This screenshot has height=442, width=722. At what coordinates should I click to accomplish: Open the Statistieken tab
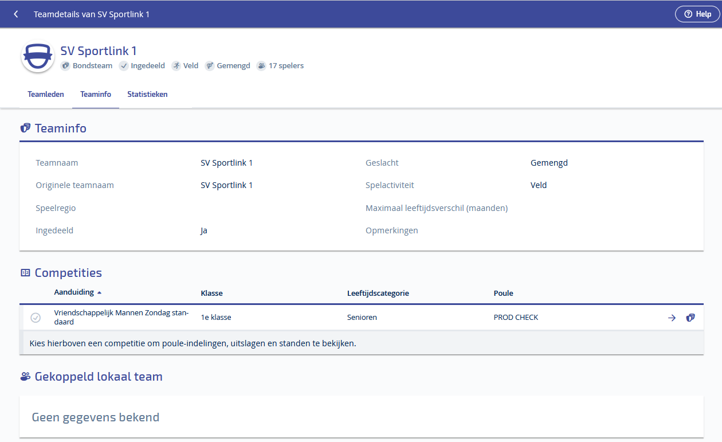pyautogui.click(x=147, y=95)
